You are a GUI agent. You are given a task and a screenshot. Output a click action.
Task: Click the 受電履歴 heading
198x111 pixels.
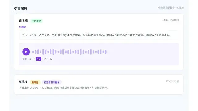(x=21, y=9)
